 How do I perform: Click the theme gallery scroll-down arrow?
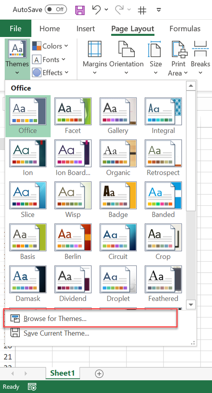191,304
